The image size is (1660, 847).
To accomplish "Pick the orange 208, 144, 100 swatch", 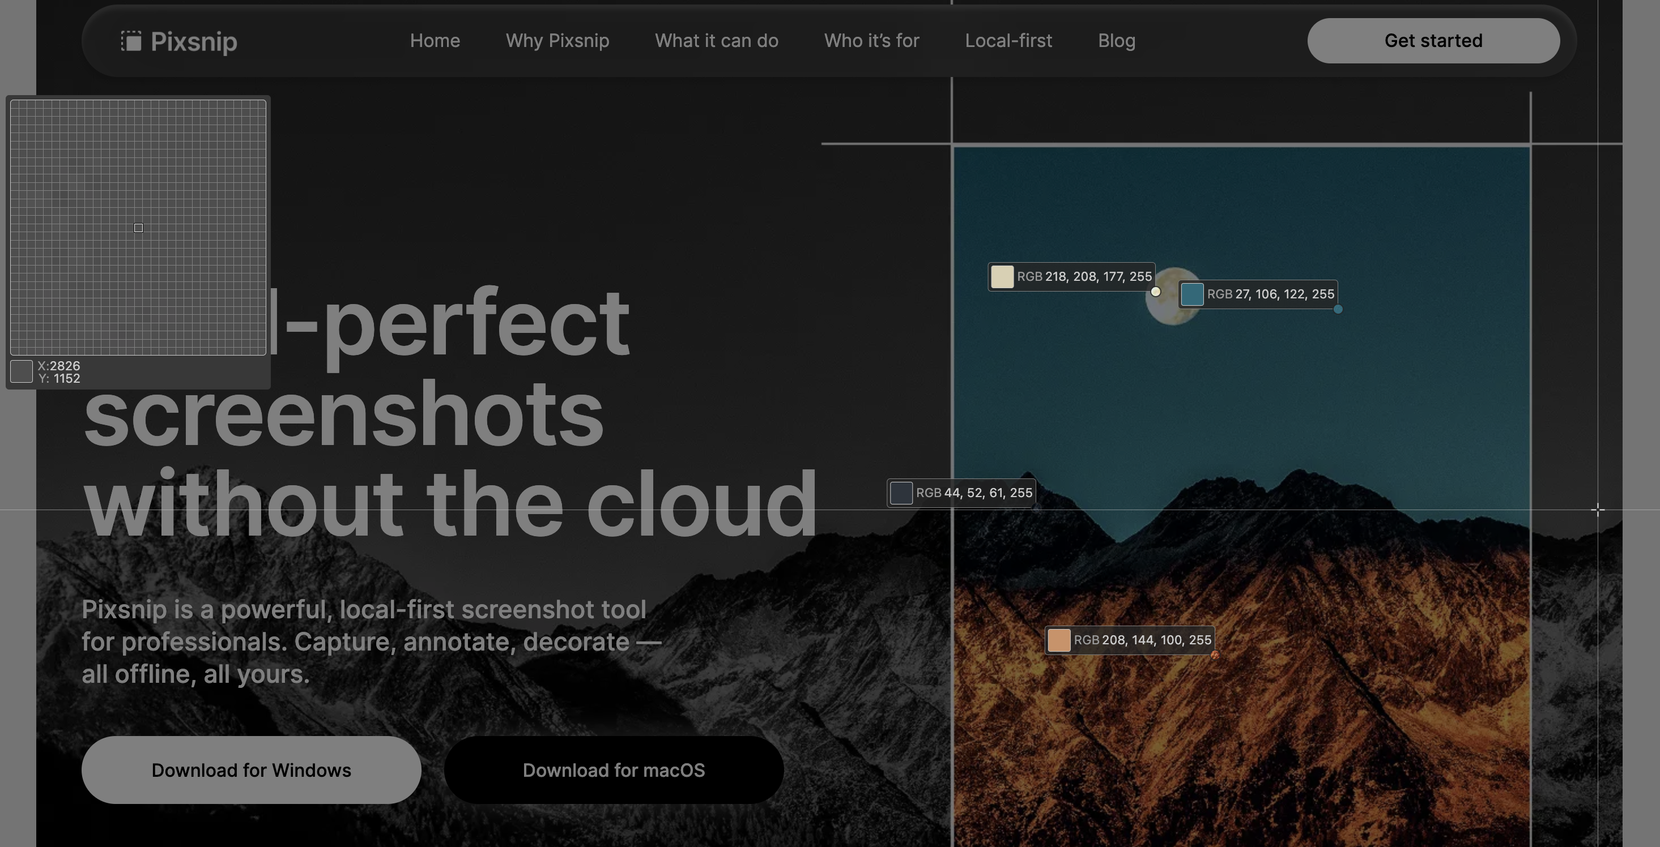I will pos(1059,640).
